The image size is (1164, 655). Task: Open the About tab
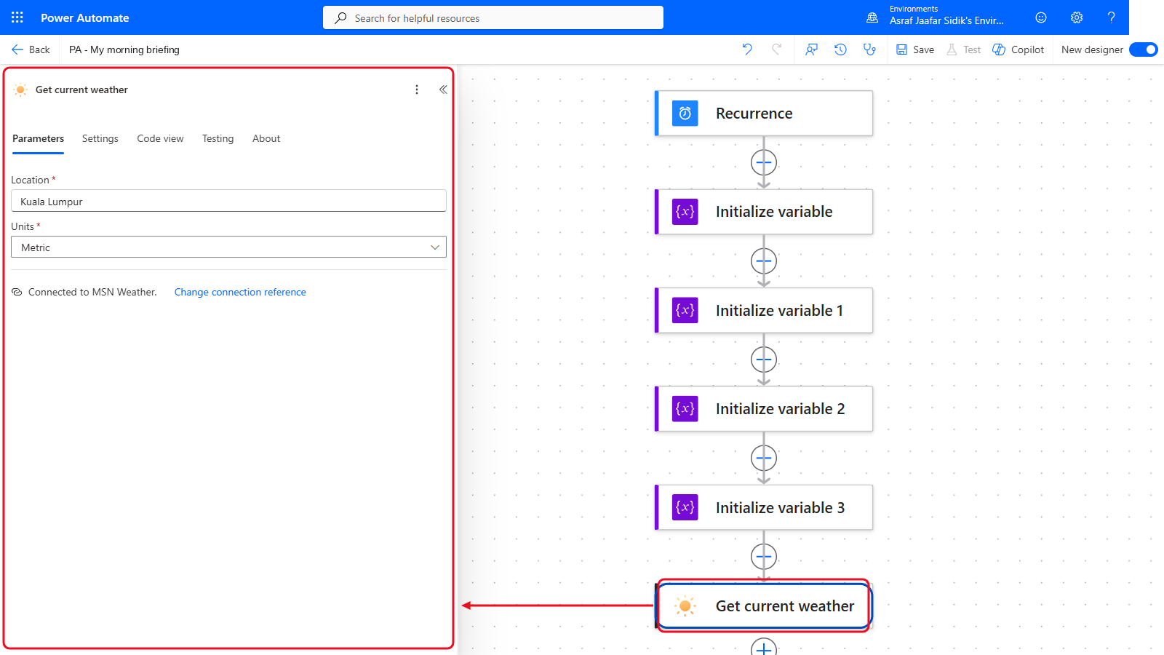(x=266, y=138)
